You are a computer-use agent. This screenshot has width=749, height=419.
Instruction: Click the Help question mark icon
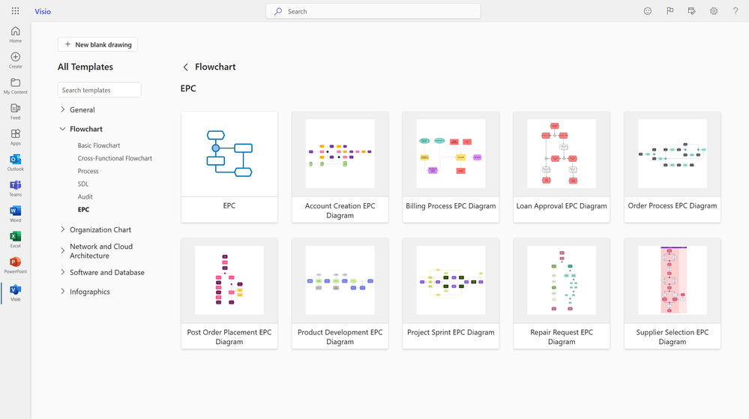tap(736, 11)
